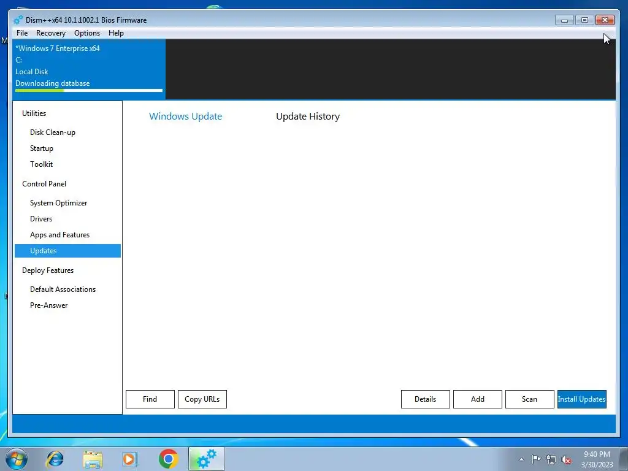Start a Scan for updates
Image resolution: width=628 pixels, height=471 pixels.
click(529, 399)
